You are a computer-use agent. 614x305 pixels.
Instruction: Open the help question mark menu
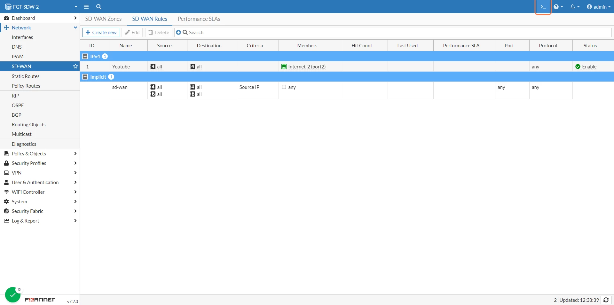pyautogui.click(x=558, y=7)
